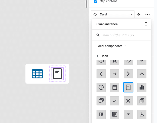157x123 pixels.
Task: Go back from the Icon folder
Action: point(98,56)
